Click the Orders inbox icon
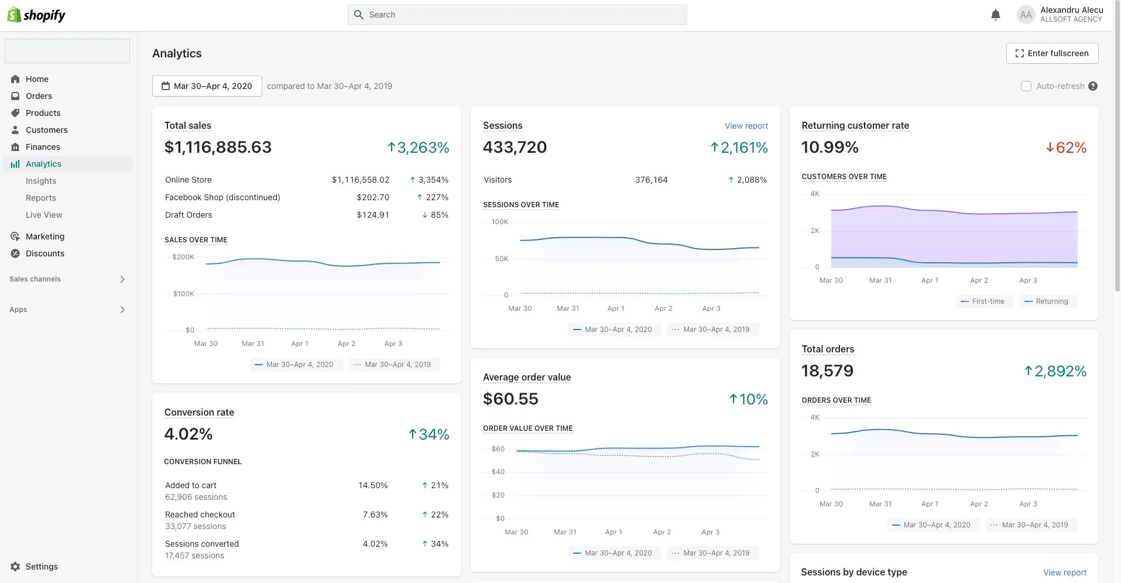1121x583 pixels. (15, 96)
